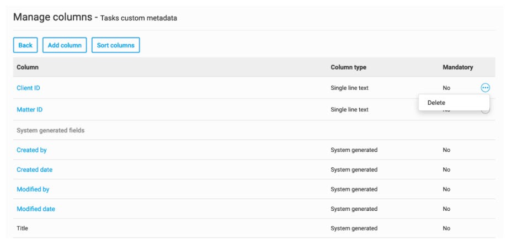Open the Matter ID column link
This screenshot has width=506, height=245.
[x=29, y=110]
